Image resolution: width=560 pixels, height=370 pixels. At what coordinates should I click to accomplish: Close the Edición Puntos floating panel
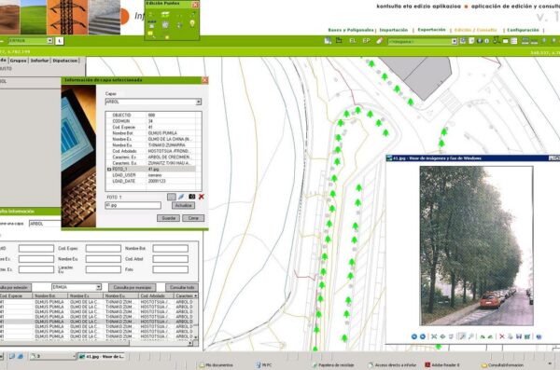[x=195, y=5]
